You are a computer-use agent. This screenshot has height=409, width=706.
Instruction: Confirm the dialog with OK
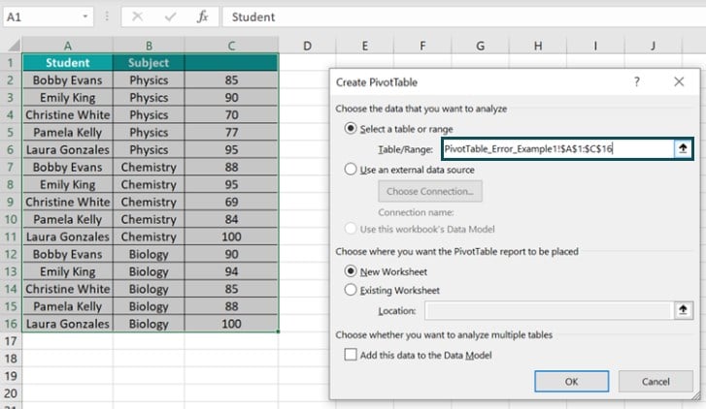(x=571, y=381)
